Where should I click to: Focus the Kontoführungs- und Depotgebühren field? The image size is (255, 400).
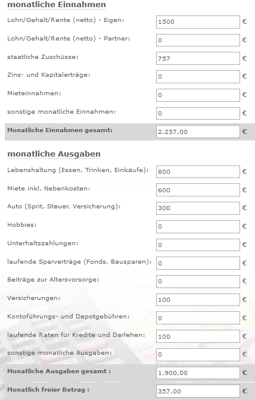[x=198, y=318]
